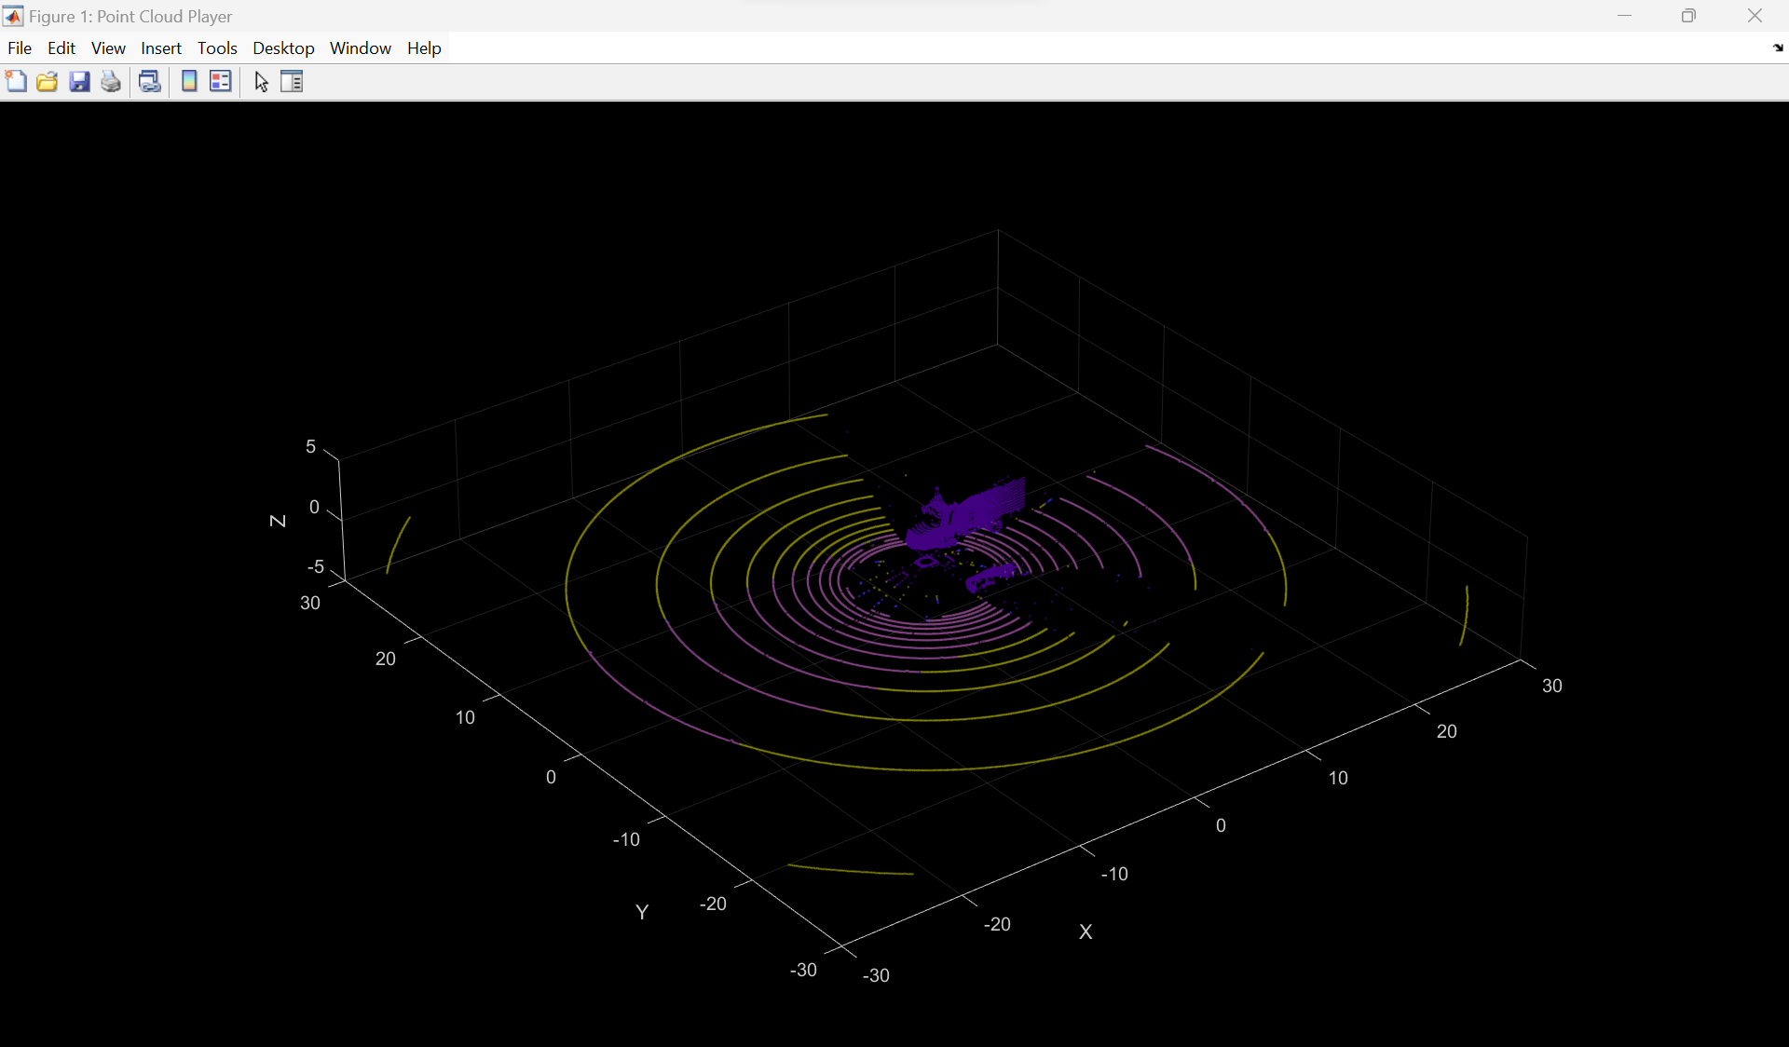Open the Help menu

(x=424, y=48)
